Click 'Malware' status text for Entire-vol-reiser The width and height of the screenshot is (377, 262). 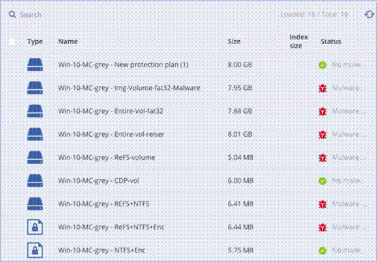[349, 134]
